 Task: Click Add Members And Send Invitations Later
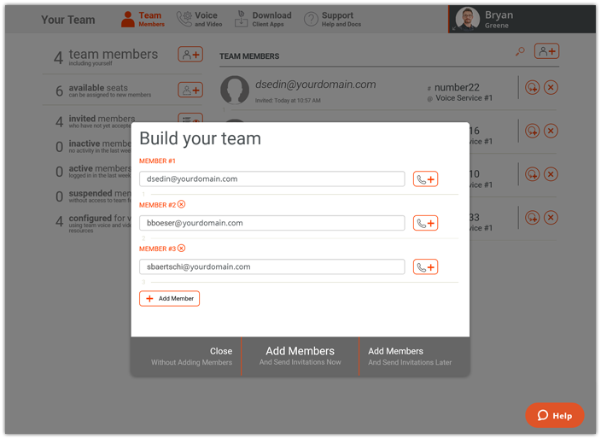pyautogui.click(x=410, y=356)
